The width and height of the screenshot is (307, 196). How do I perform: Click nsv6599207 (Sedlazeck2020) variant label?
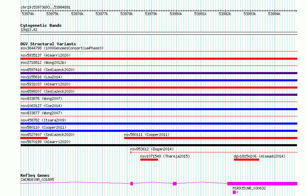click(x=48, y=91)
